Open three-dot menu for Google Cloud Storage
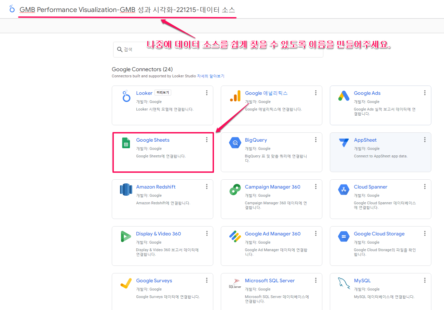444x310 pixels. point(425,233)
